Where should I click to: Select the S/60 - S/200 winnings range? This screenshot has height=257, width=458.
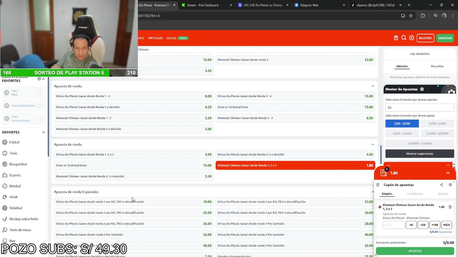click(x=402, y=124)
